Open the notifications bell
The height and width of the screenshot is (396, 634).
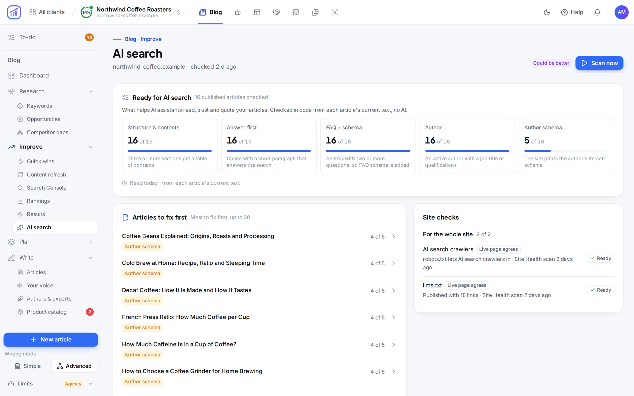click(597, 12)
